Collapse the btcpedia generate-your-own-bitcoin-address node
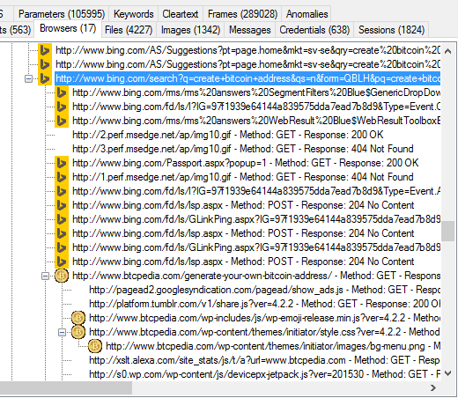 [x=45, y=276]
